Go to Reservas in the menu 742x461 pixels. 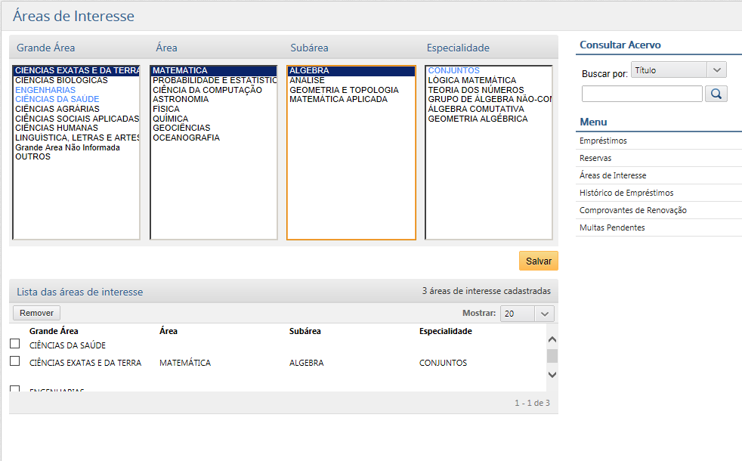click(595, 158)
